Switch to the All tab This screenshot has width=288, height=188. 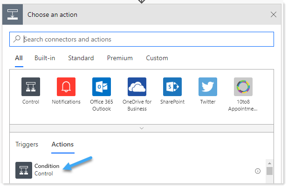tap(19, 58)
